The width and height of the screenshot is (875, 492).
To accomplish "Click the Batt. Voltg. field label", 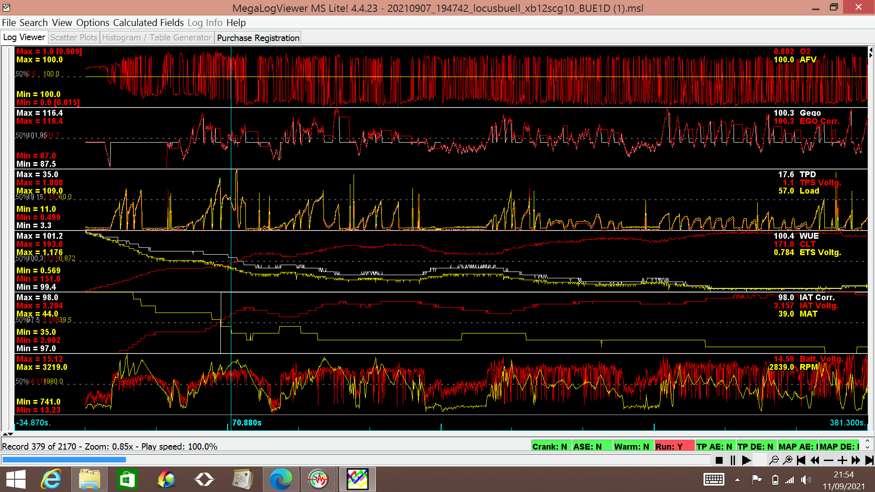I will click(821, 359).
